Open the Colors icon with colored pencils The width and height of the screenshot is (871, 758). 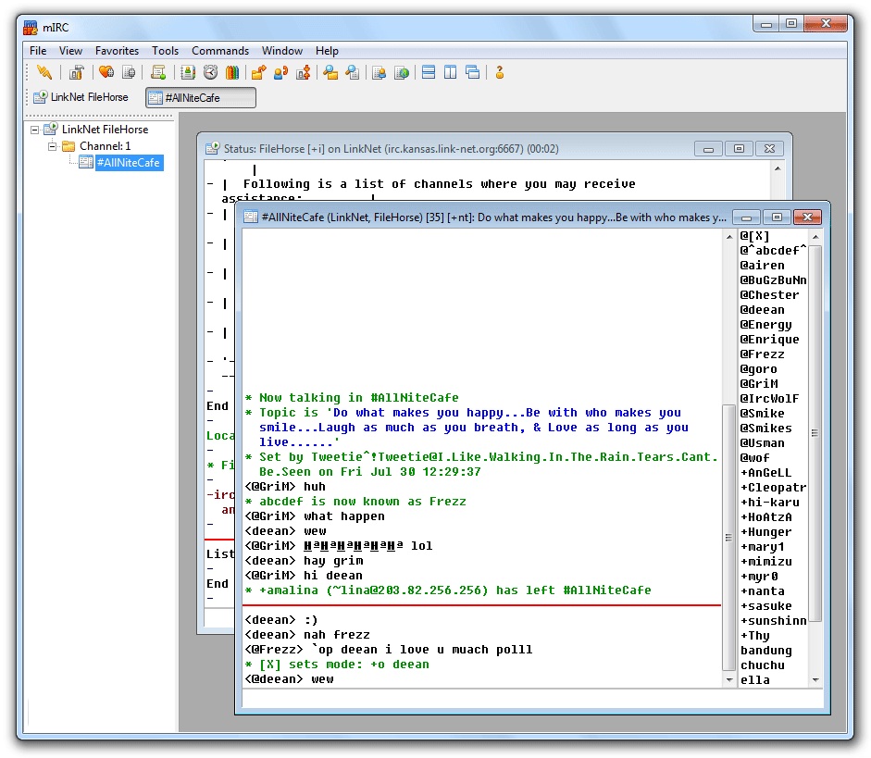click(x=232, y=73)
